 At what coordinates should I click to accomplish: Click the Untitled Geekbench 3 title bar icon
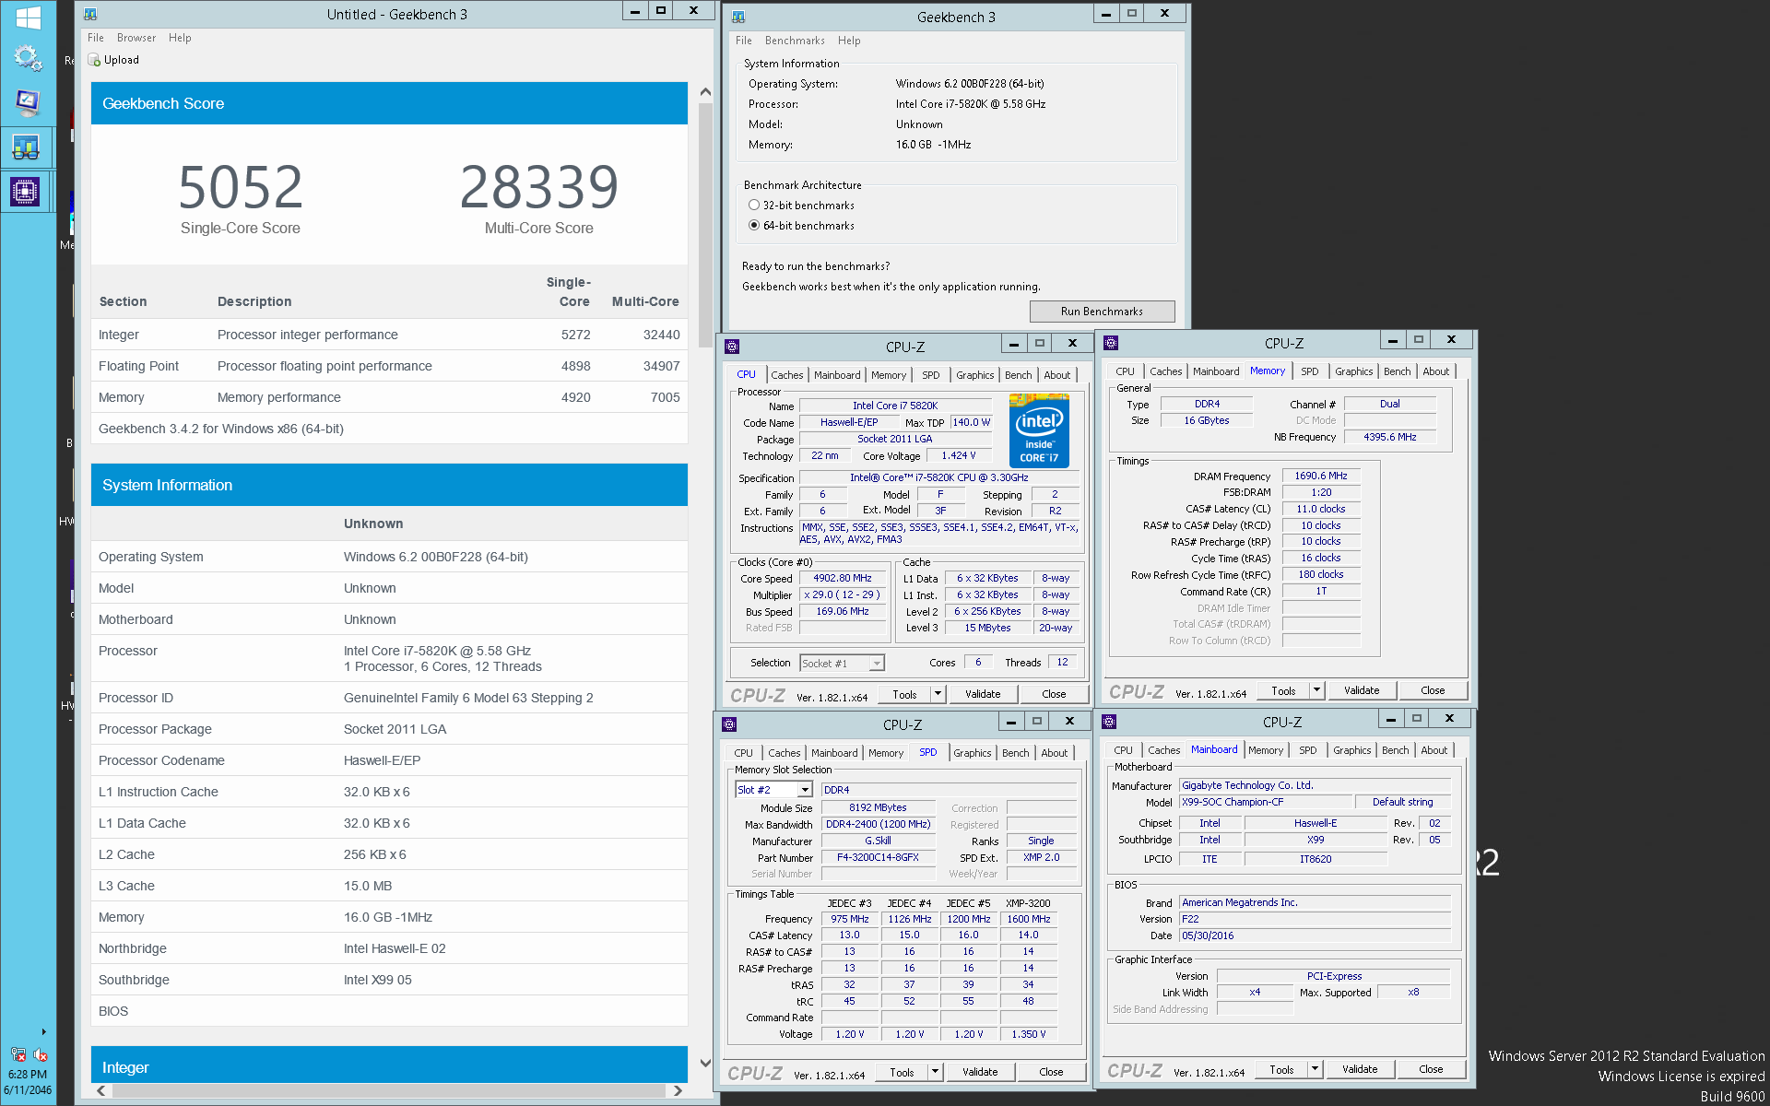click(x=90, y=14)
